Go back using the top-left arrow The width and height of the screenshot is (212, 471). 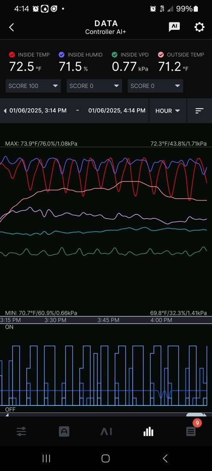(11, 27)
